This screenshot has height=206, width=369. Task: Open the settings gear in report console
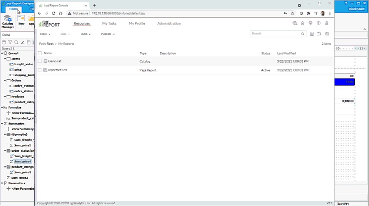(x=310, y=23)
